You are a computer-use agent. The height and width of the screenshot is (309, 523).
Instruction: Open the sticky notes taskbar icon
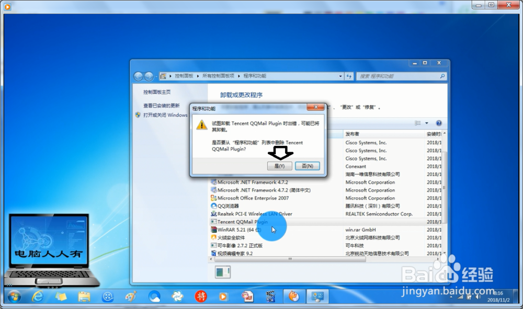click(61, 296)
